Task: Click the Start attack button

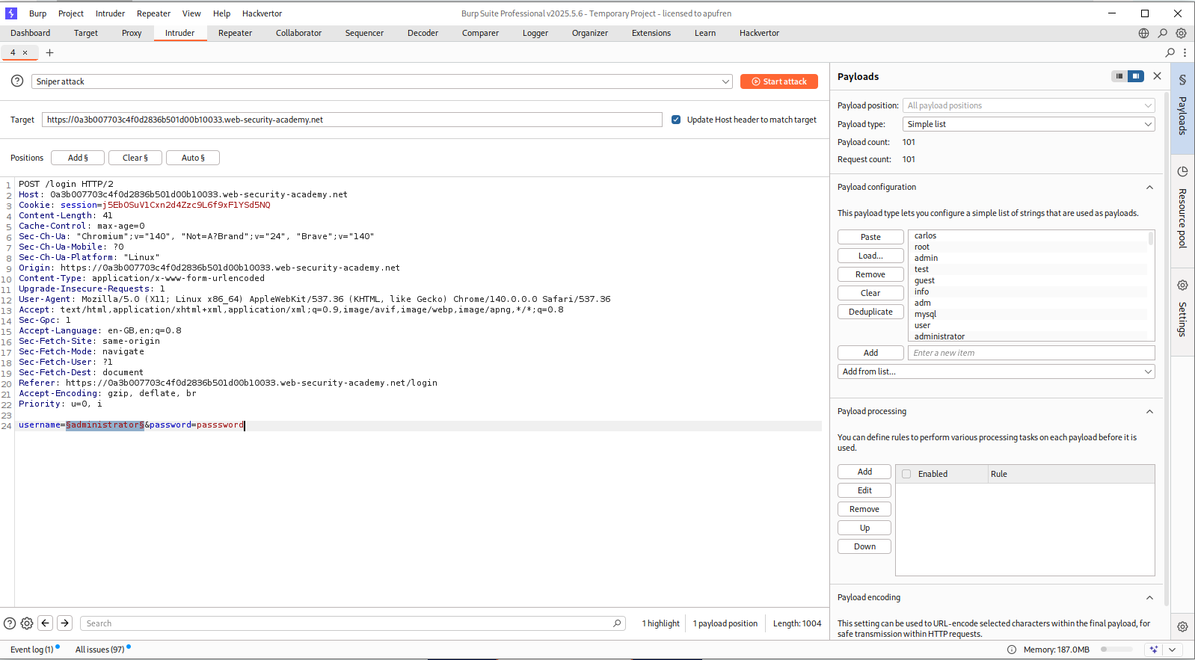Action: tap(778, 81)
